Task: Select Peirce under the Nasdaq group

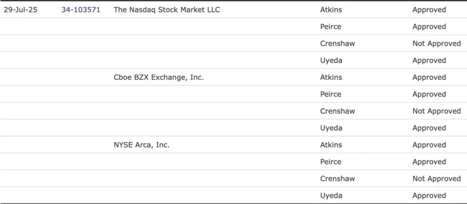Action: (x=331, y=26)
